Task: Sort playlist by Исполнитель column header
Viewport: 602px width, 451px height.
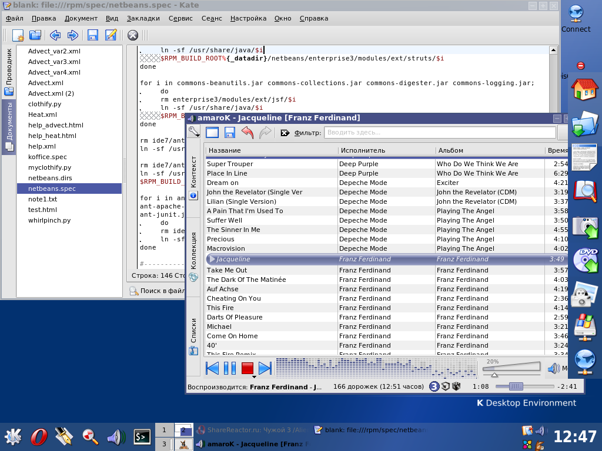Action: (x=386, y=150)
